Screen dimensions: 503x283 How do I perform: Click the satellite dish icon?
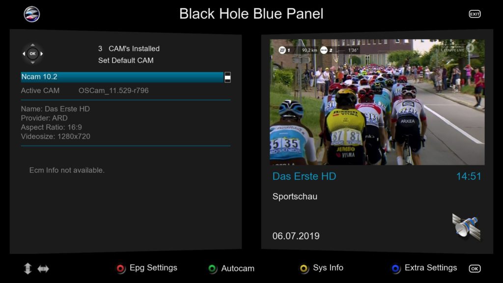pyautogui.click(x=466, y=227)
